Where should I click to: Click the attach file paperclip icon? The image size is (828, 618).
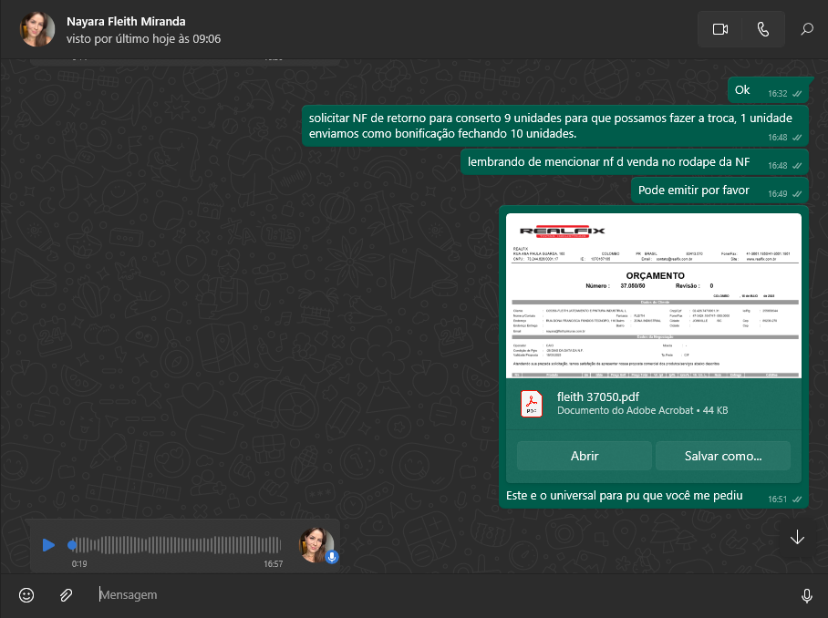click(x=66, y=595)
